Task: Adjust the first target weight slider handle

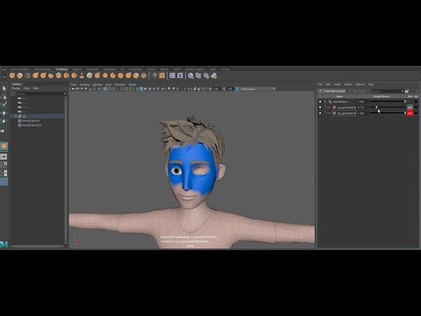Action: click(376, 107)
